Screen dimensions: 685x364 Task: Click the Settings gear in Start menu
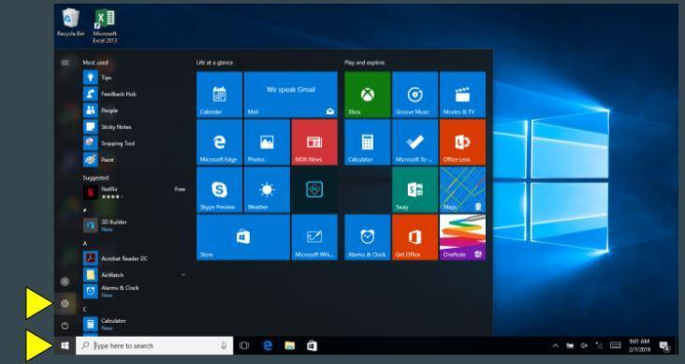pyautogui.click(x=66, y=304)
